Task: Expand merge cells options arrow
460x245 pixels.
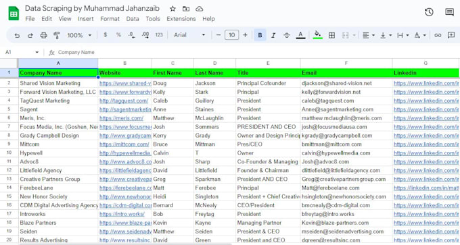Action: [354, 35]
